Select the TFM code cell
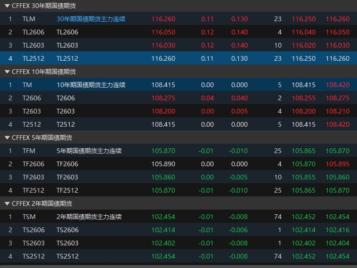 (29, 151)
